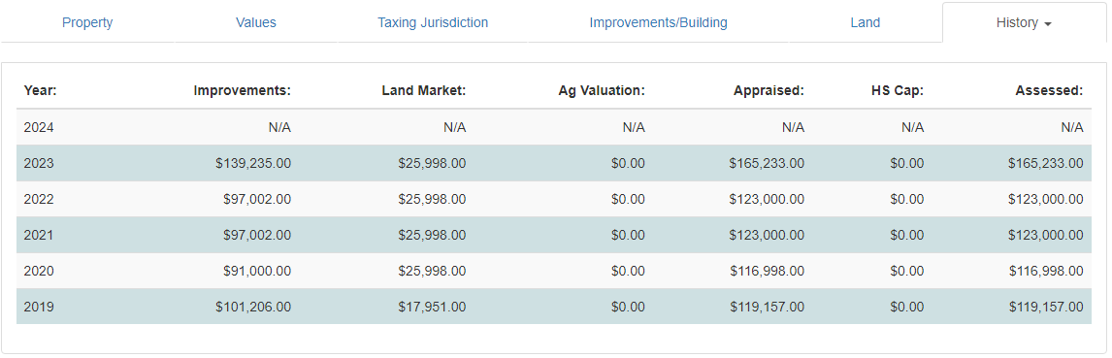The height and width of the screenshot is (358, 1112).
Task: Select the 2024 year row
Action: 554,128
